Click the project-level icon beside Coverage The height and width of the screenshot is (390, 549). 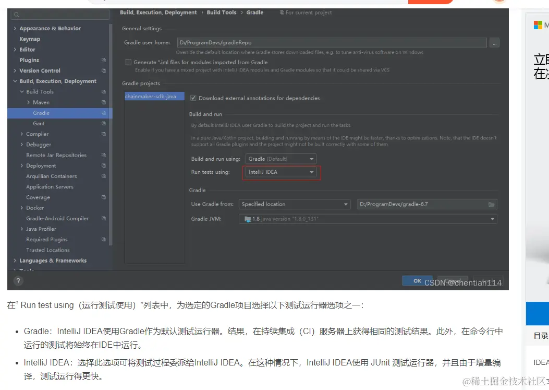pos(104,197)
